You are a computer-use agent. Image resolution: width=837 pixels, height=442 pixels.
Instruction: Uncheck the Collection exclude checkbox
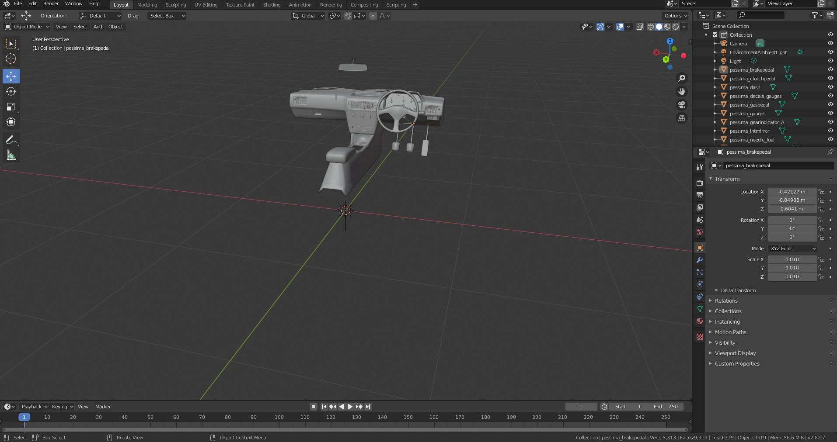pyautogui.click(x=715, y=35)
